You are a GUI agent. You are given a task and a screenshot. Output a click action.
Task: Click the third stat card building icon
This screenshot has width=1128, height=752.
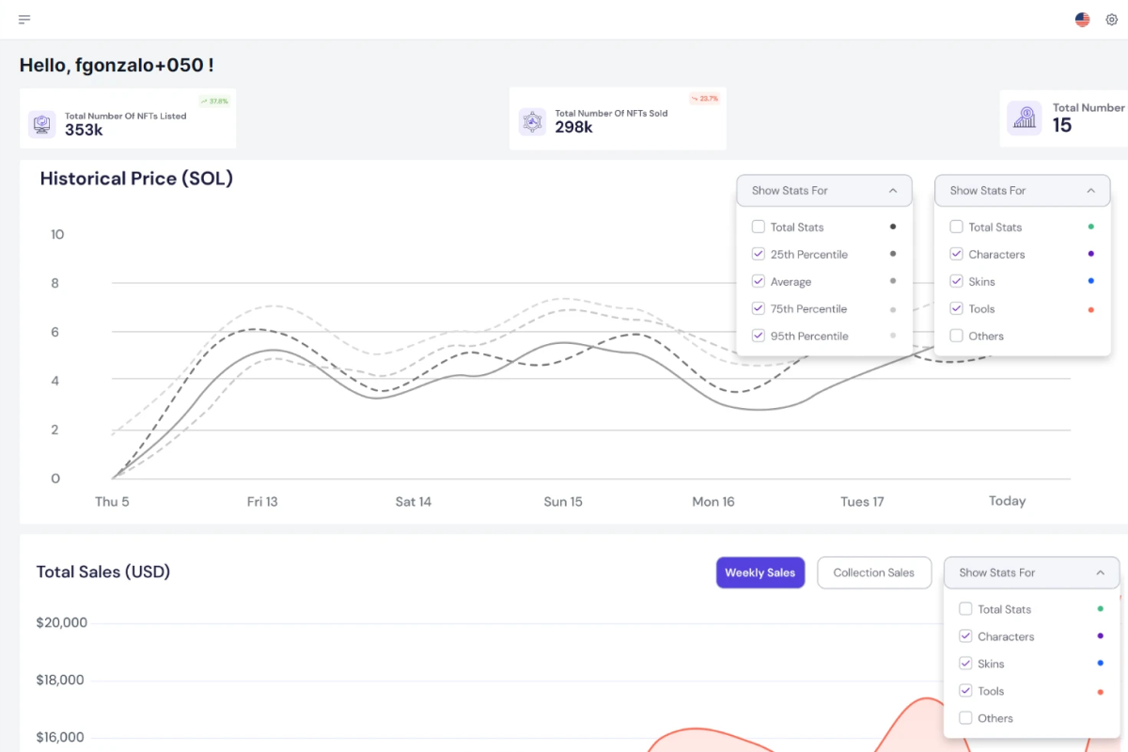(x=1025, y=118)
